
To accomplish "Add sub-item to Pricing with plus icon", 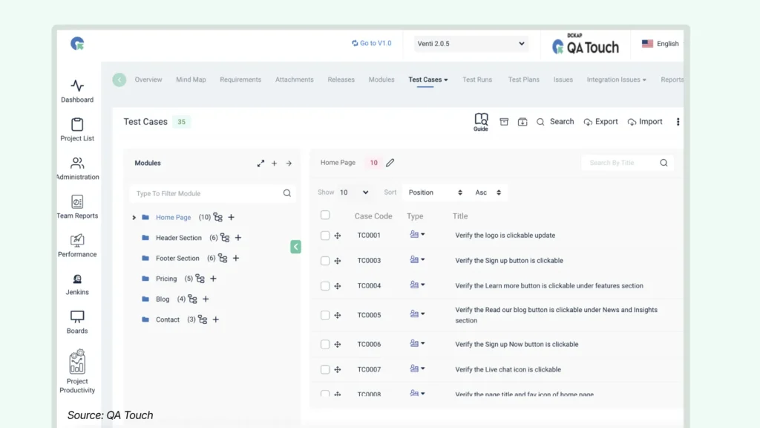I will tap(213, 279).
